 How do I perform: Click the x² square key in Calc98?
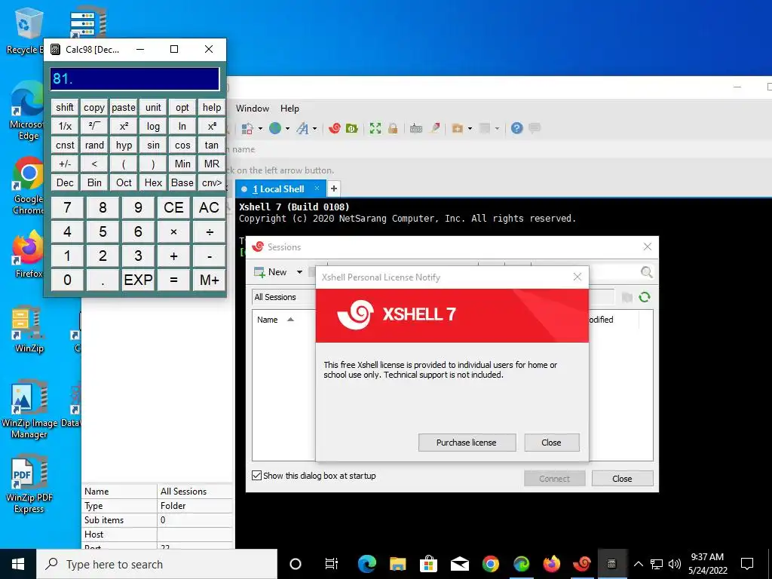click(124, 127)
